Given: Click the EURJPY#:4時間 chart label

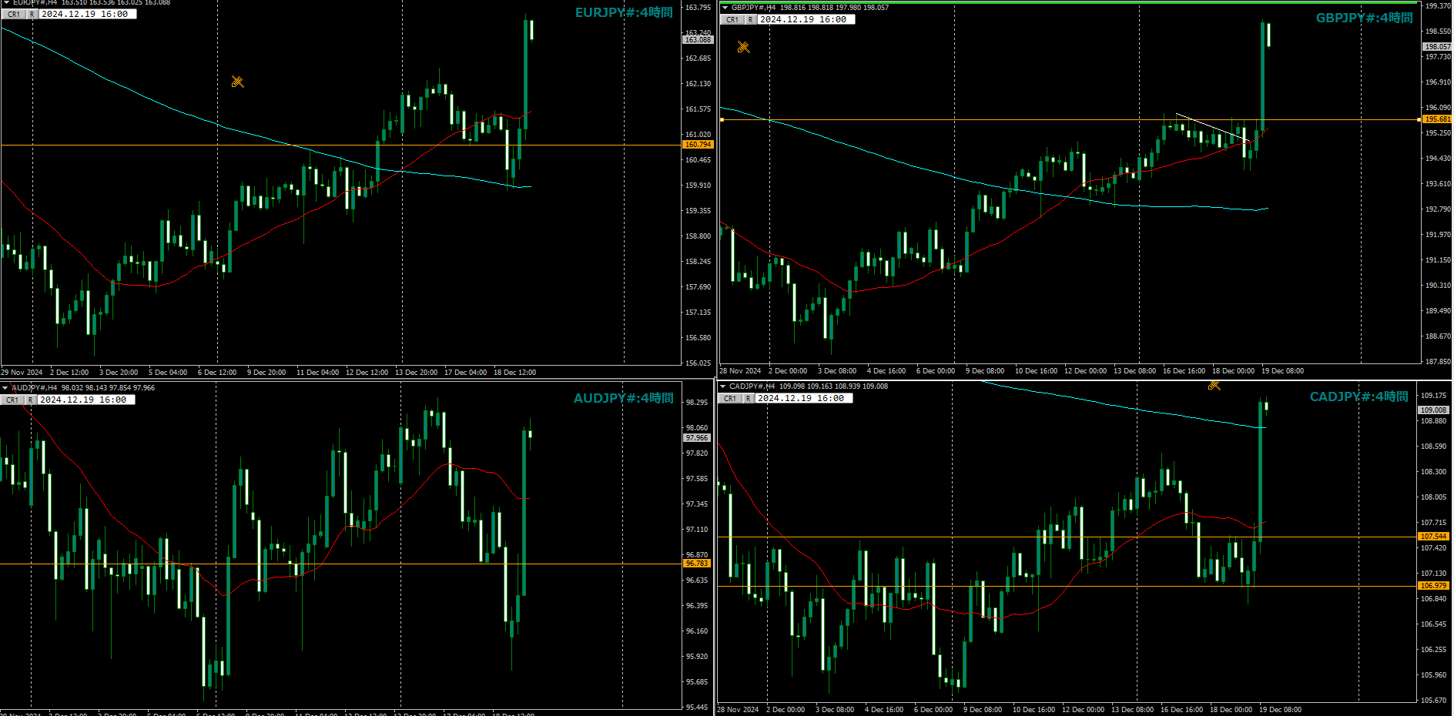Looking at the screenshot, I should click(624, 12).
